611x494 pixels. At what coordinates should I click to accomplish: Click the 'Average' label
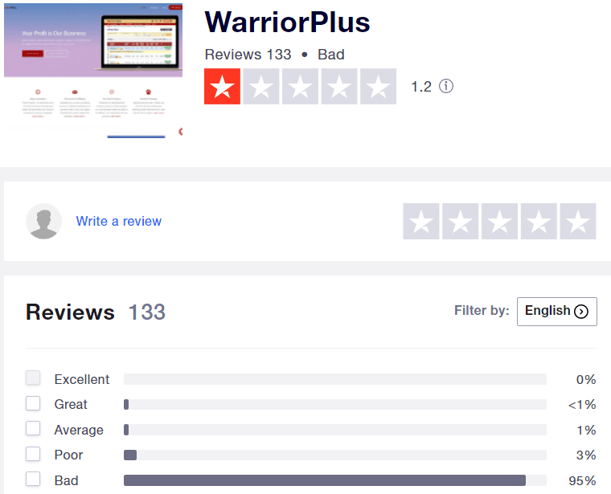[x=79, y=430]
